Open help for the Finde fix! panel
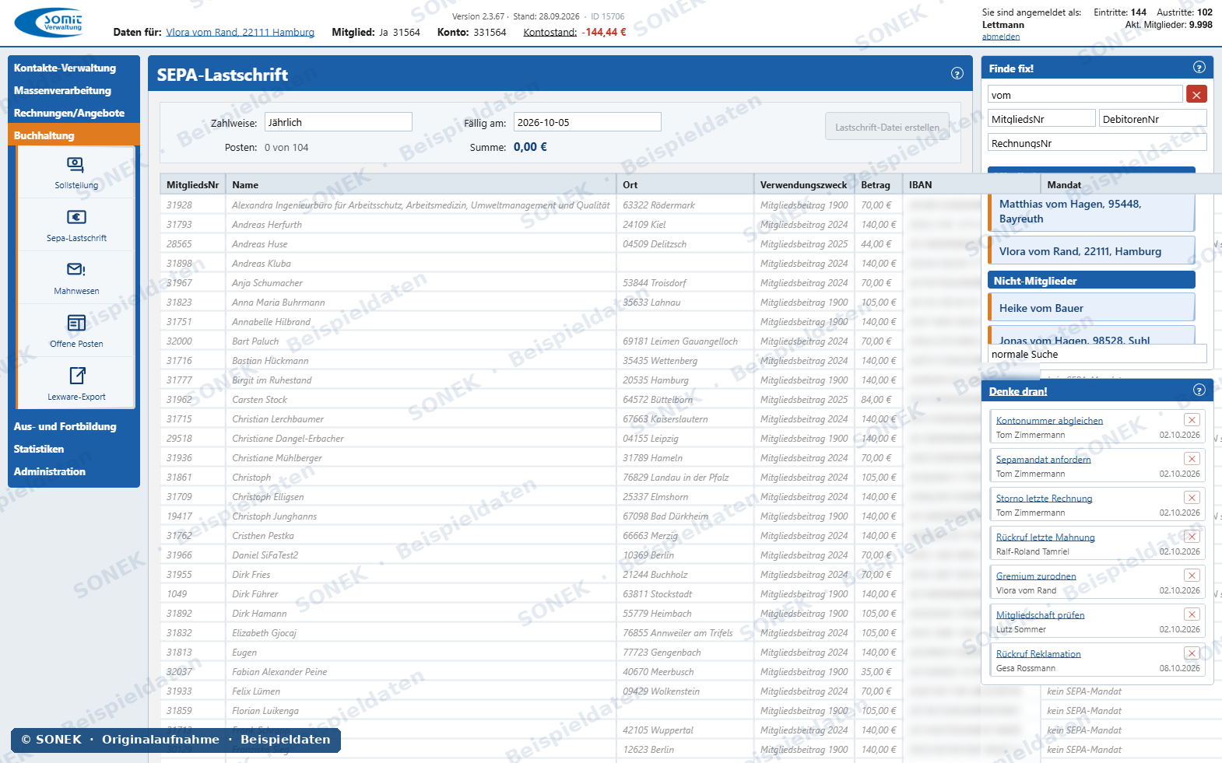The width and height of the screenshot is (1222, 763). click(x=1199, y=68)
